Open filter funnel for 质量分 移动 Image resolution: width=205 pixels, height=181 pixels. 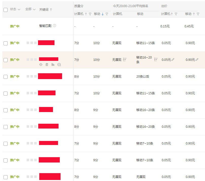(107, 14)
